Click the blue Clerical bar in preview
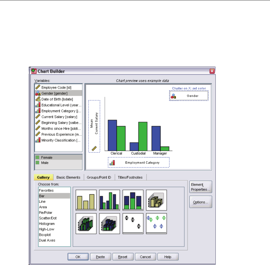The width and height of the screenshot is (270, 265). click(x=112, y=135)
